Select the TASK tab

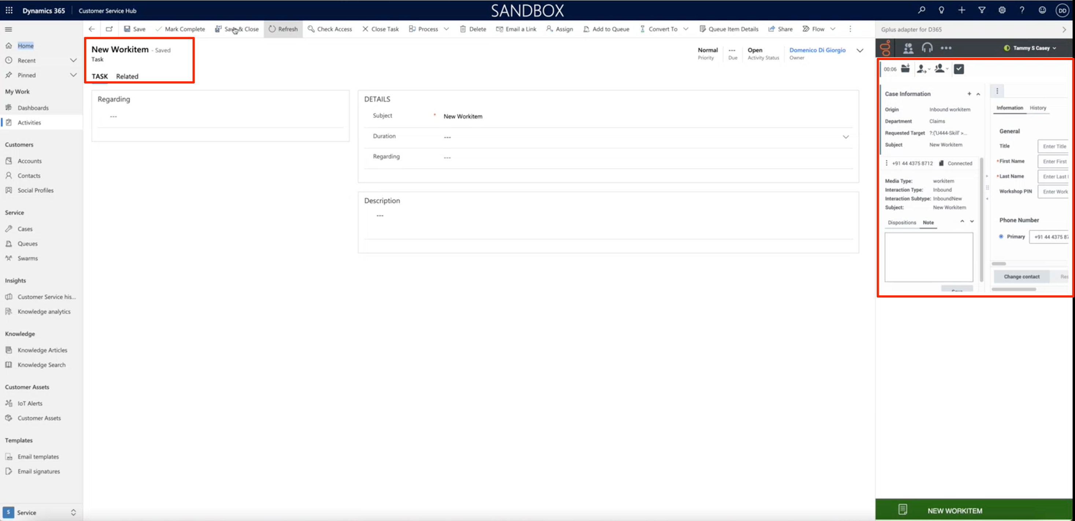coord(99,77)
